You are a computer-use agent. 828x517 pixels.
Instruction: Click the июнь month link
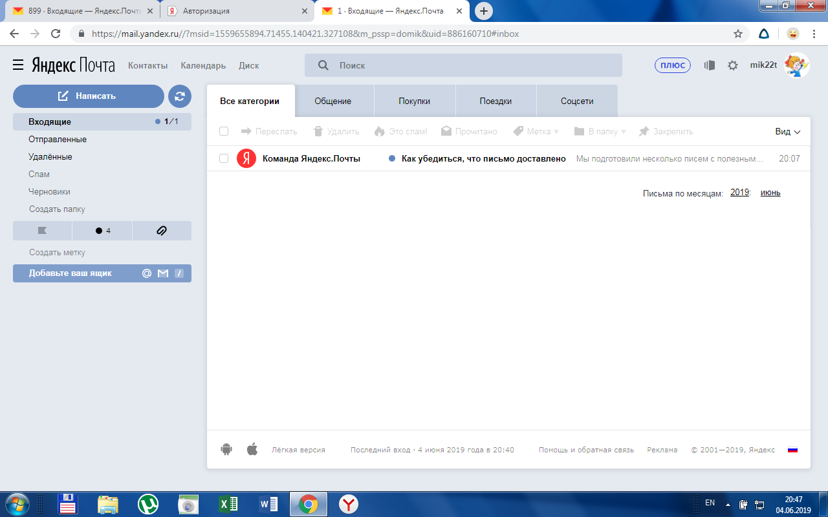click(770, 193)
